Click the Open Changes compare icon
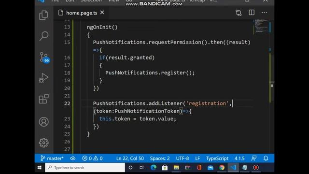The width and height of the screenshot is (309, 174). click(239, 13)
